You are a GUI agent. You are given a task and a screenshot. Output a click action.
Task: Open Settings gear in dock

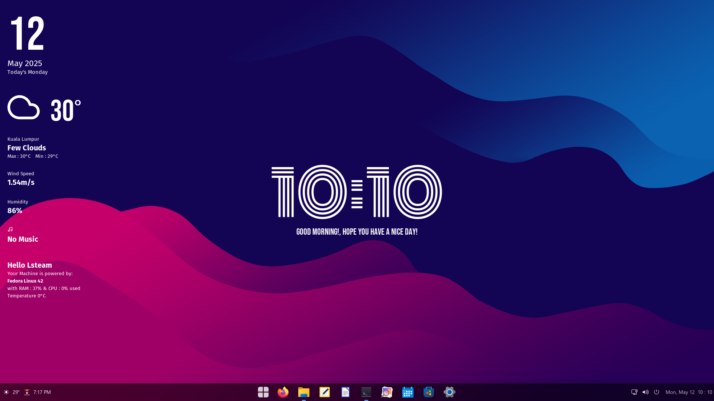click(450, 392)
